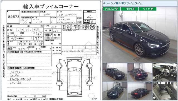178x101 pixels.
Task: Select thumbnail showing steering wheel and dashboard
Action: 165,72
